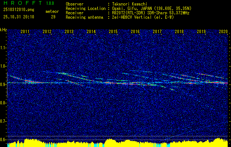Click time marker 2013

click(69, 31)
